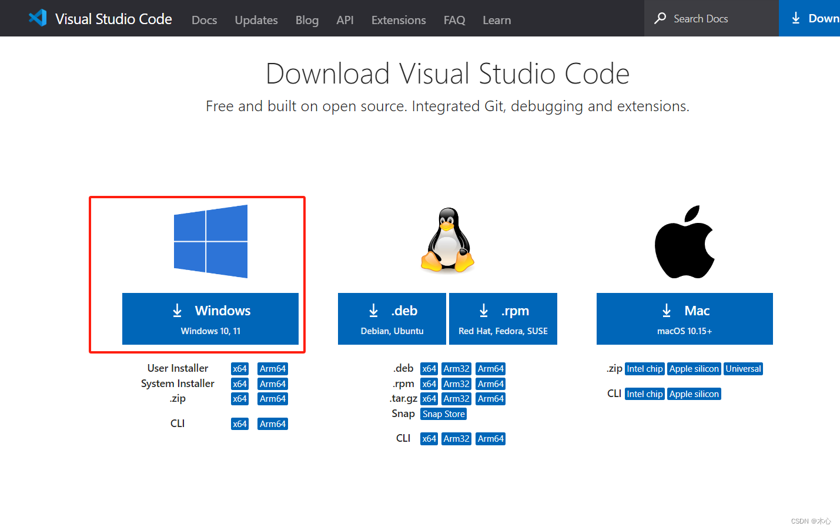Download the .rpm Red Hat, Fedora package
This screenshot has width=840, height=530.
[503, 319]
